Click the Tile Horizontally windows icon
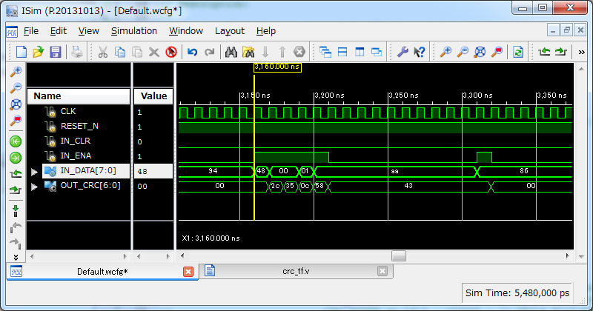Screen dimensions: 593x311 tap(342, 52)
